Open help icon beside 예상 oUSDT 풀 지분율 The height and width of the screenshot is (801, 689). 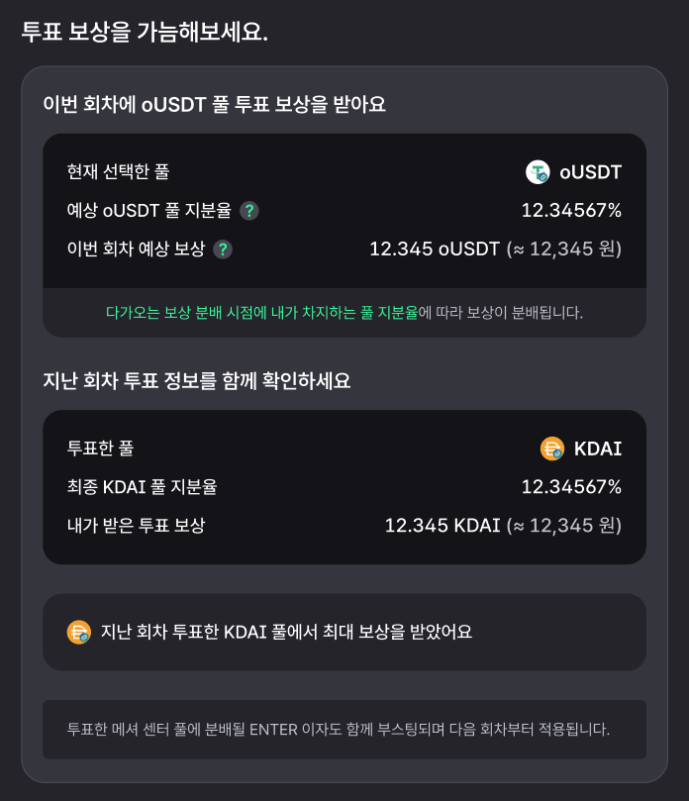249,211
